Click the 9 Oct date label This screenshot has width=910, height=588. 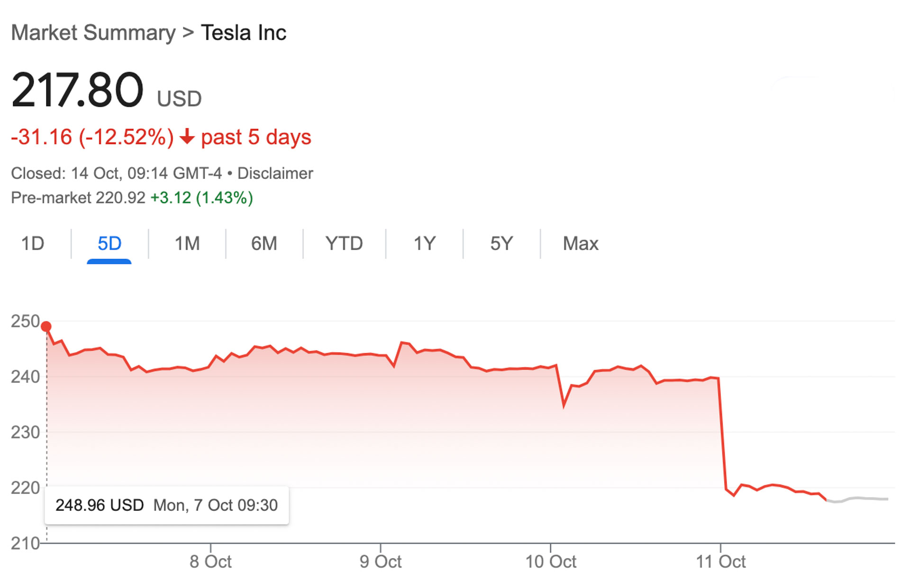click(380, 562)
